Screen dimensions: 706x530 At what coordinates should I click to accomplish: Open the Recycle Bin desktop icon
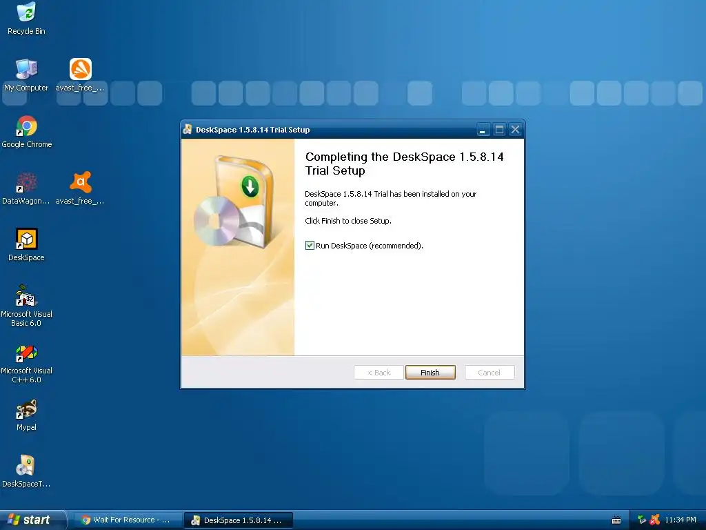coord(26,18)
